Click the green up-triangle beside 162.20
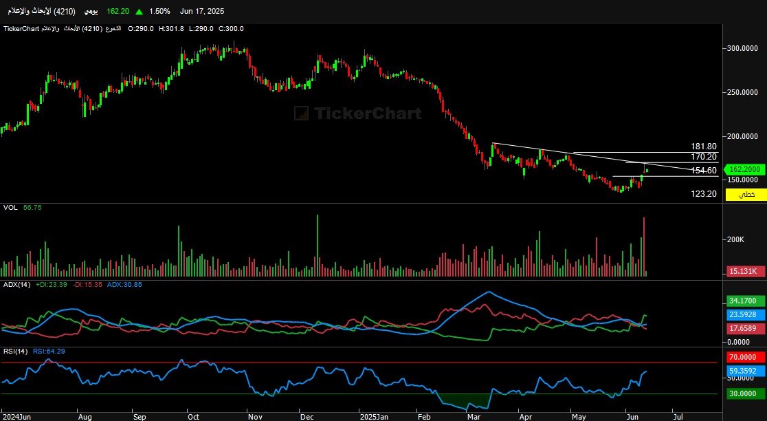This screenshot has height=421, width=767. coord(140,11)
